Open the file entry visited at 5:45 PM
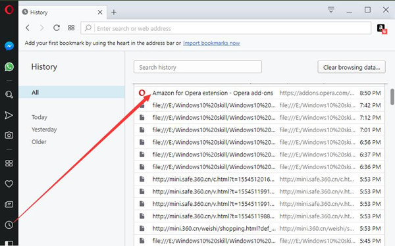The height and width of the screenshot is (246, 395). [259, 241]
